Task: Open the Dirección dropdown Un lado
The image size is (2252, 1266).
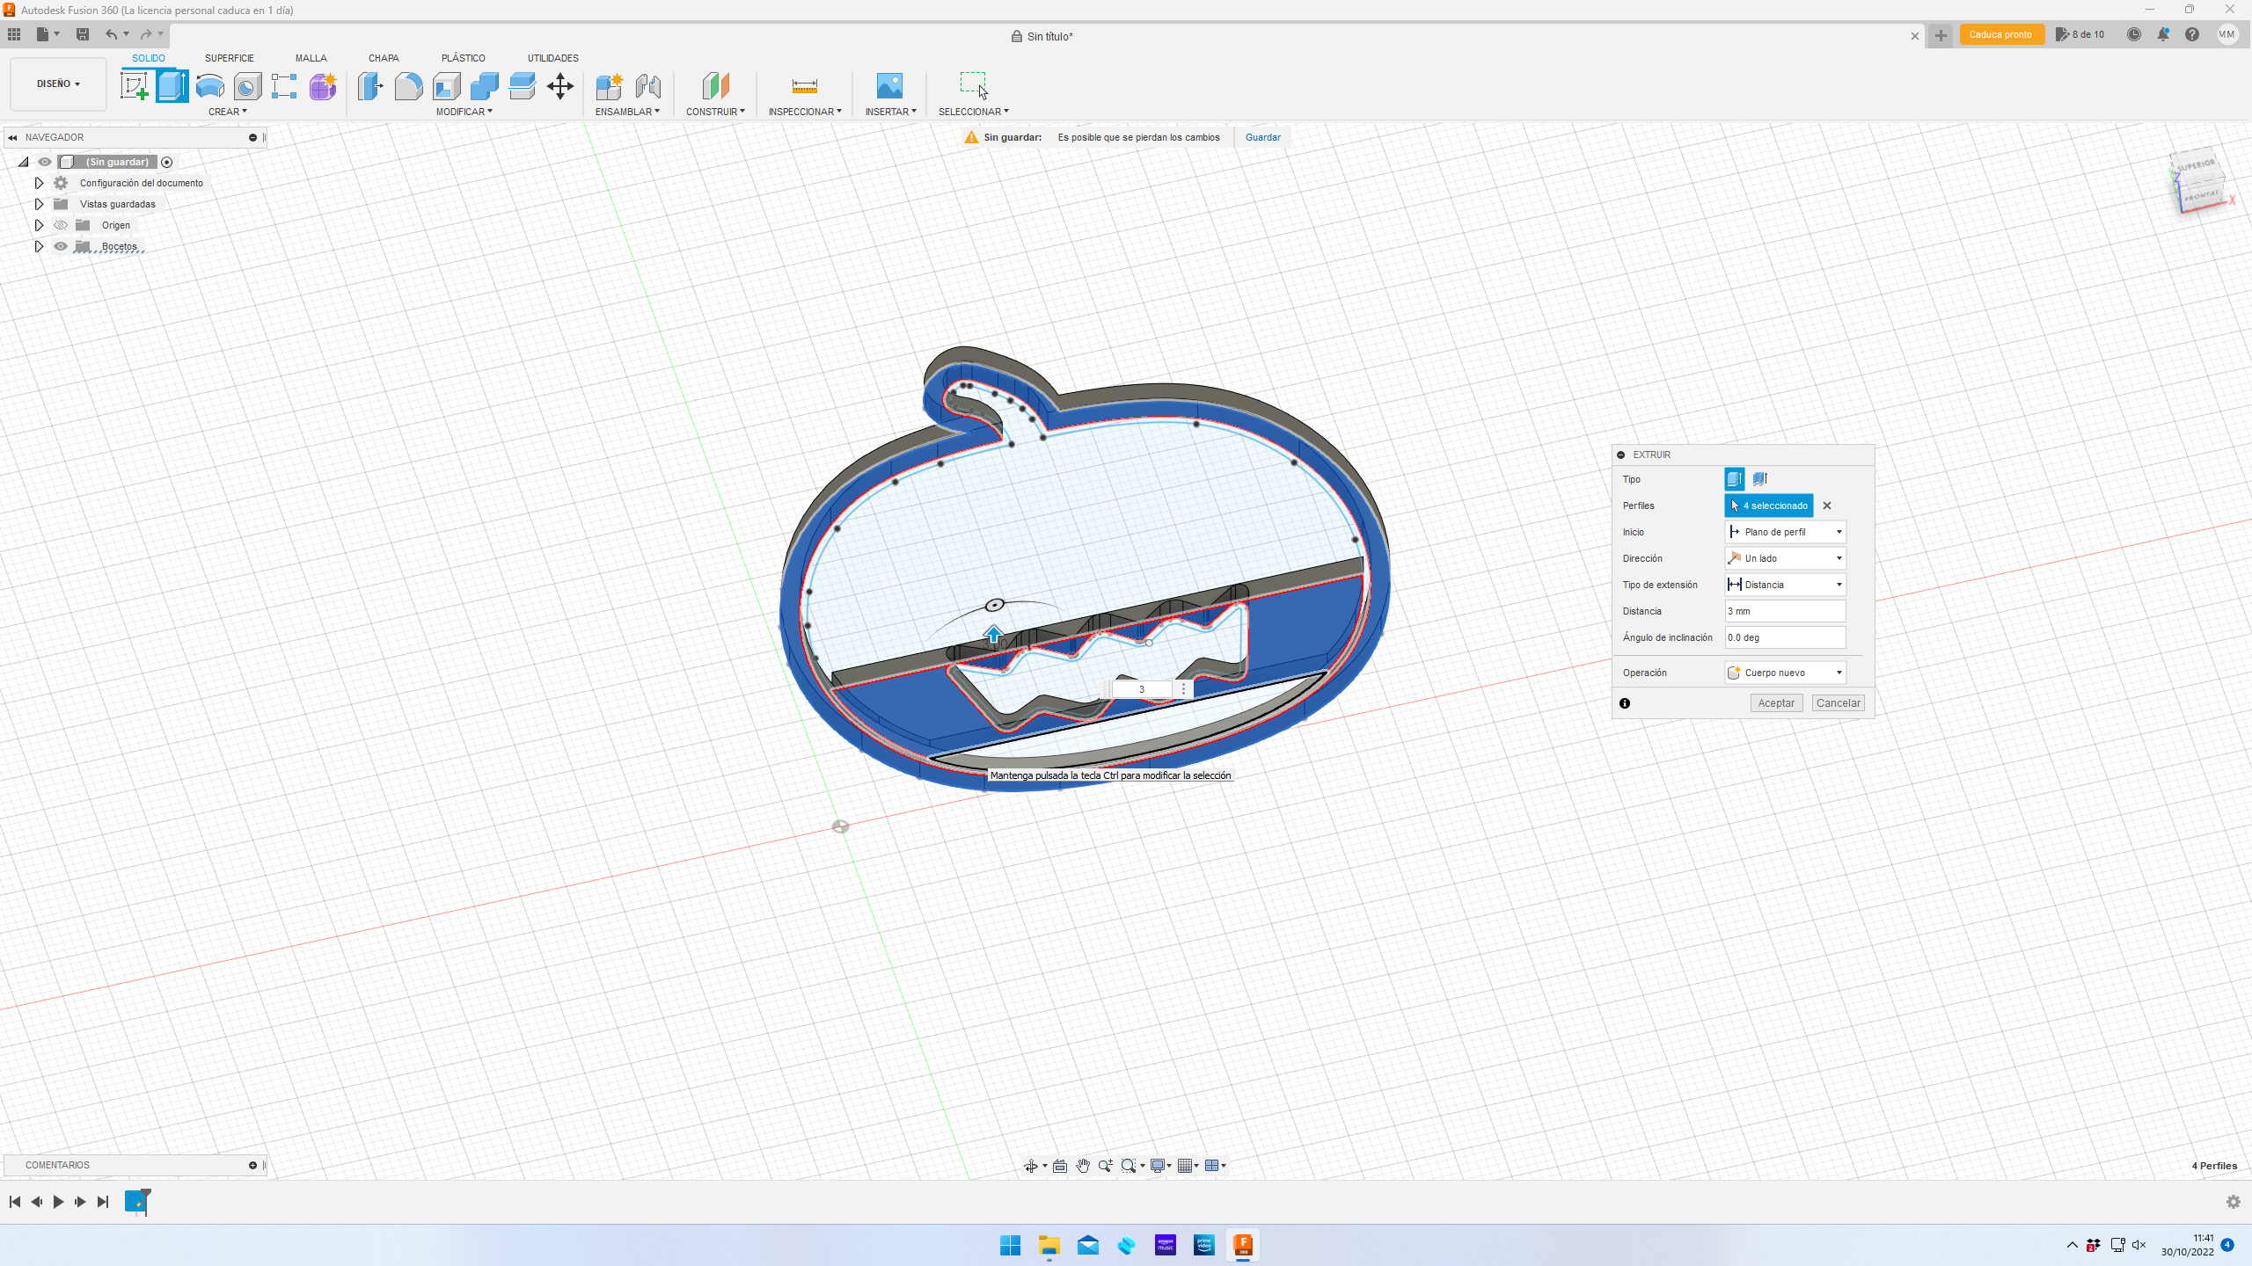Action: [1784, 558]
